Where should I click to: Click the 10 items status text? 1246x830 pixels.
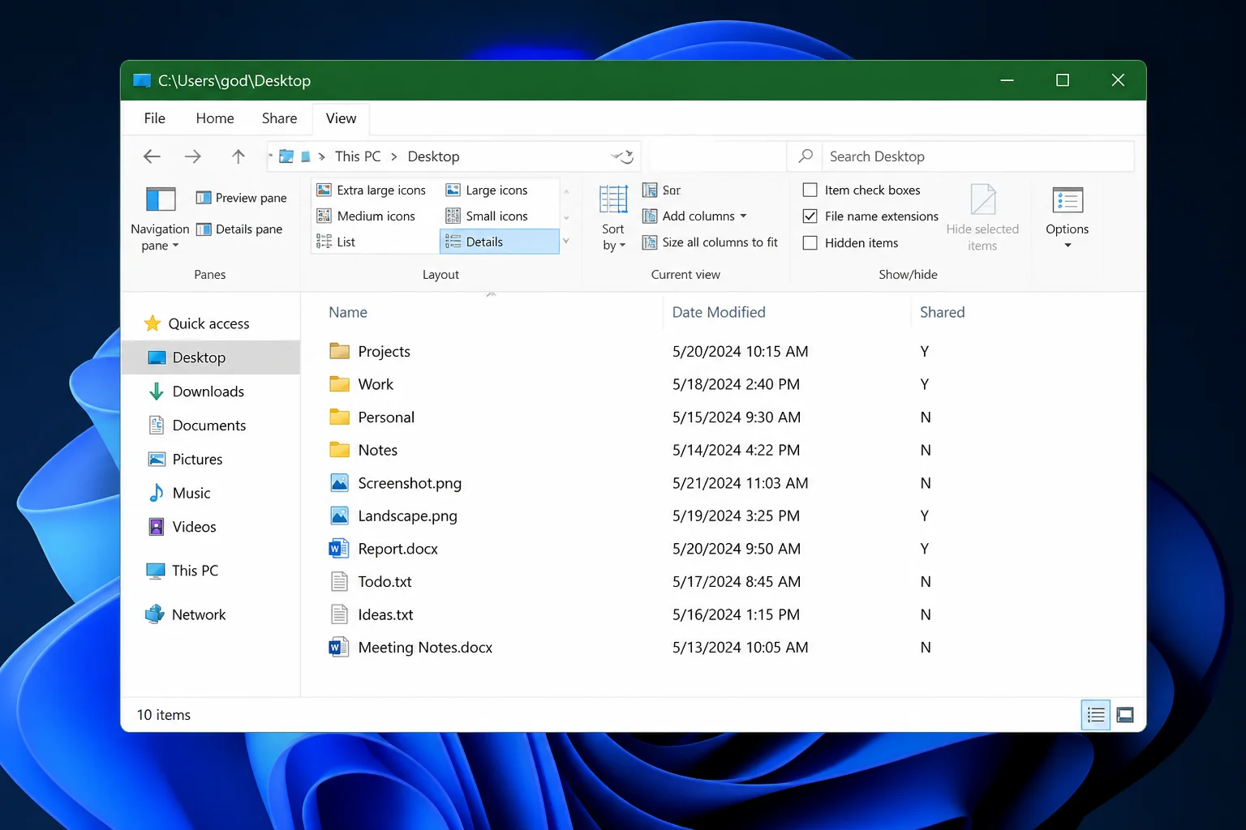click(164, 715)
